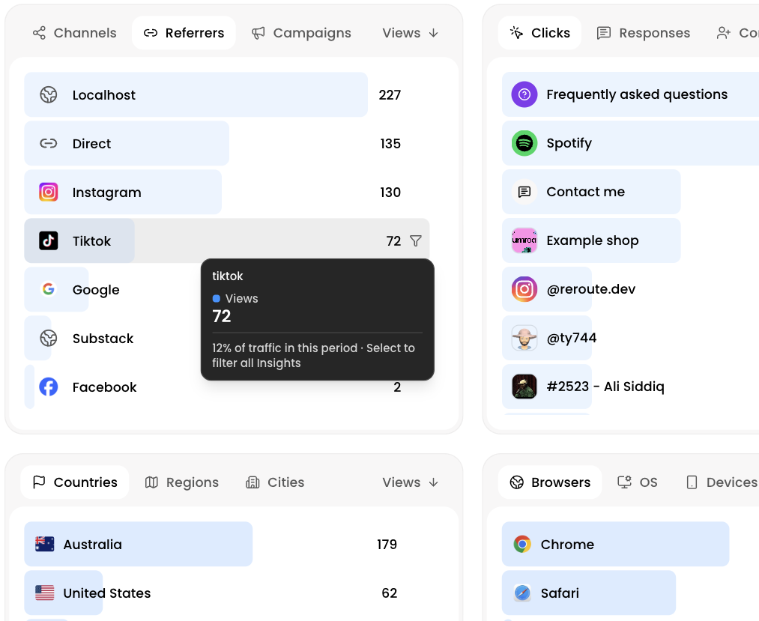The width and height of the screenshot is (759, 621).
Task: Click the Frequently asked questions purple icon
Action: [524, 94]
